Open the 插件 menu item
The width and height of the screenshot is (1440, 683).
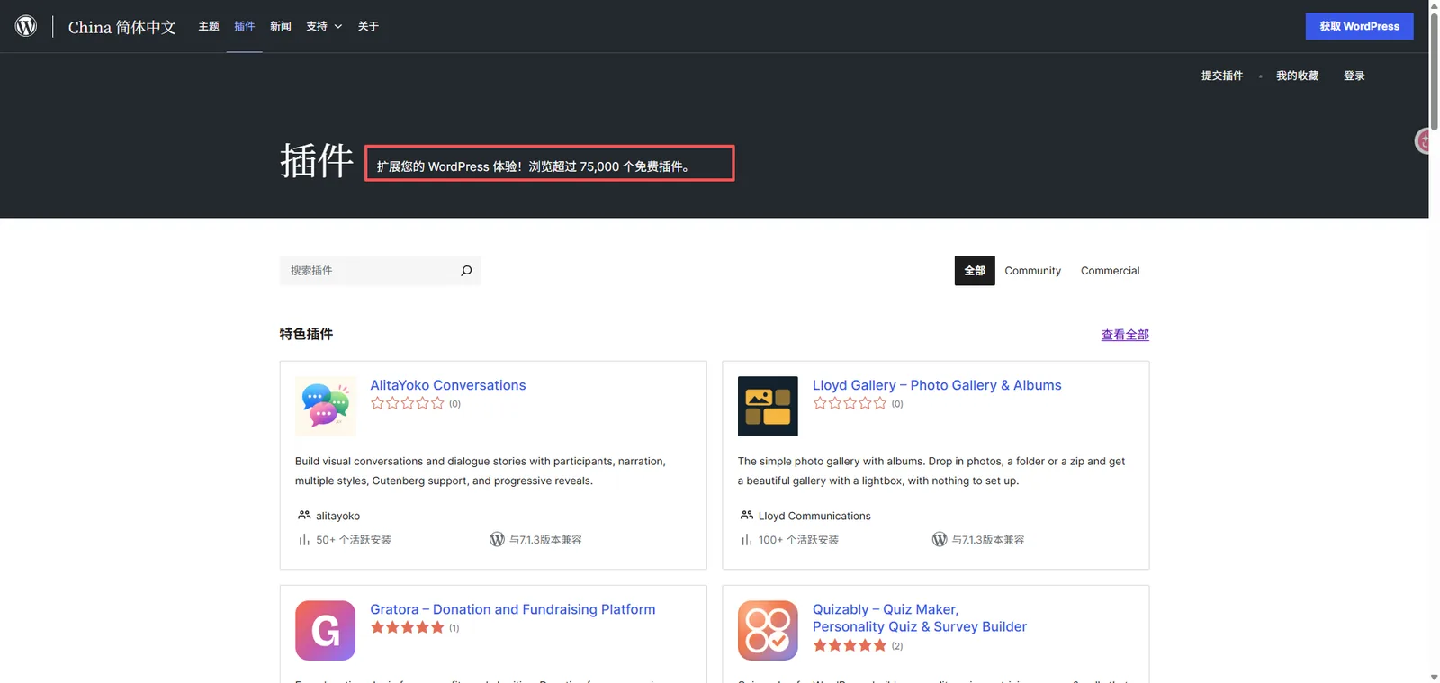245,26
